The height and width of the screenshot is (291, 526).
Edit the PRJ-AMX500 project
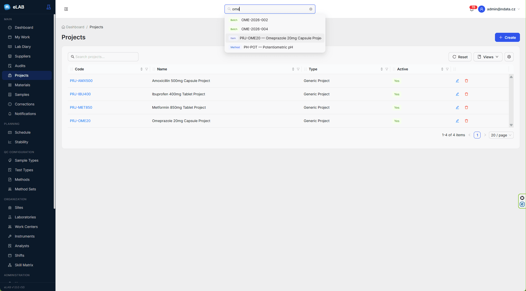pyautogui.click(x=457, y=81)
